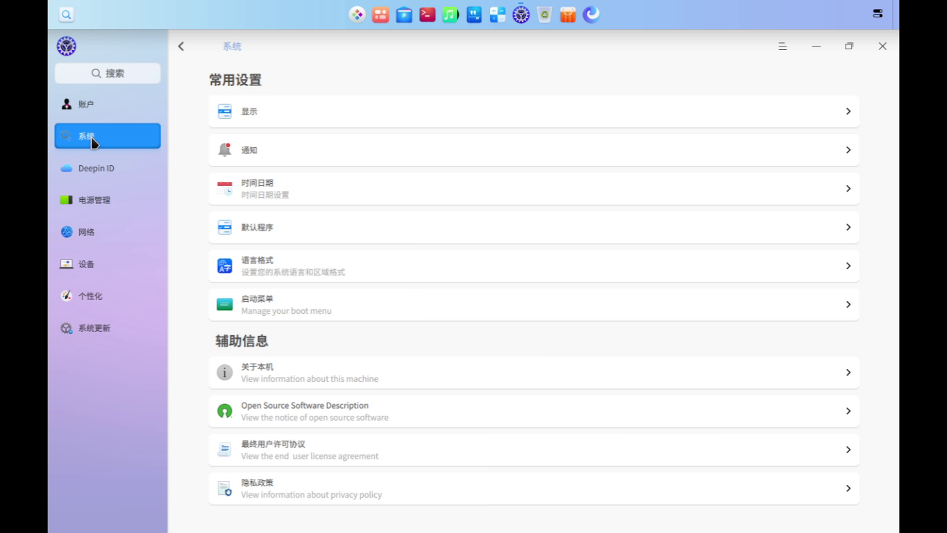
Task: Open the end user license agreement
Action: [x=533, y=449]
